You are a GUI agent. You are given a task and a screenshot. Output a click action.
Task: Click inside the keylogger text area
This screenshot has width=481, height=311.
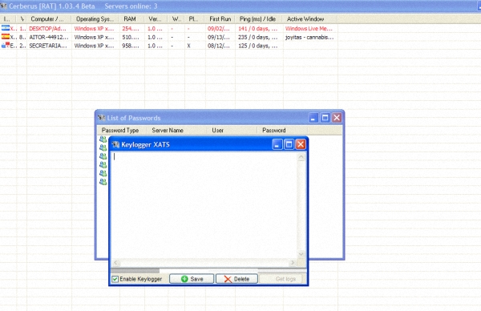tap(204, 205)
